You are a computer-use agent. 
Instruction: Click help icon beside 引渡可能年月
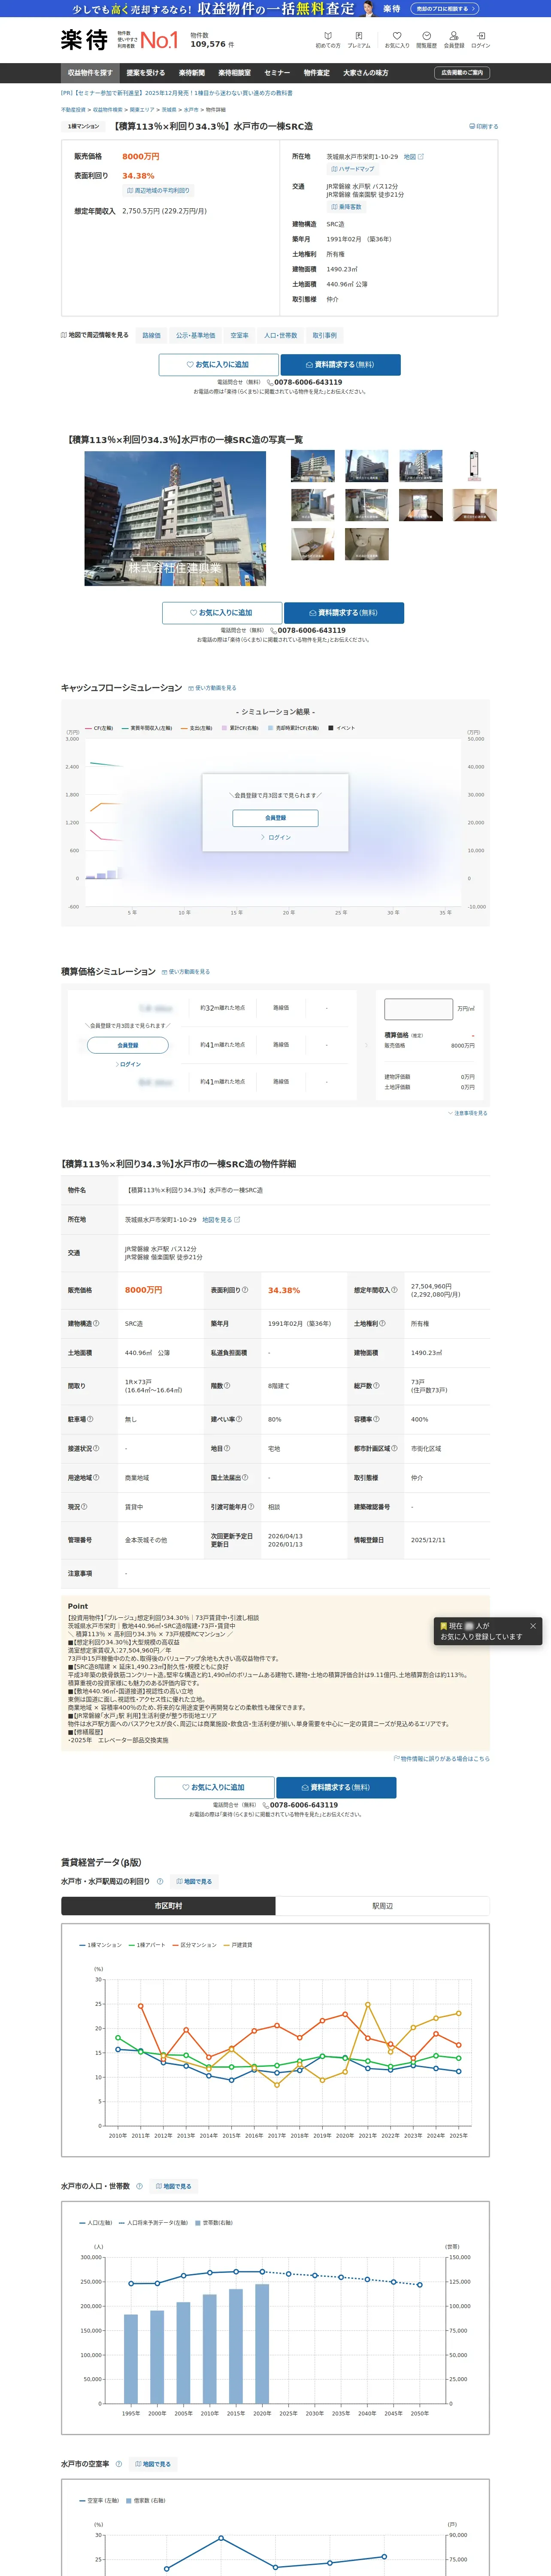(251, 1507)
